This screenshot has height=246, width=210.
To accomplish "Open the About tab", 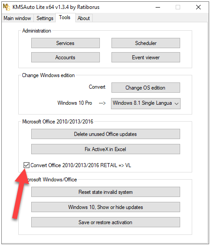I will (x=84, y=18).
